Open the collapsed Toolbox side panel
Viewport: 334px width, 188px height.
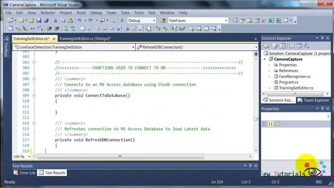6,47
